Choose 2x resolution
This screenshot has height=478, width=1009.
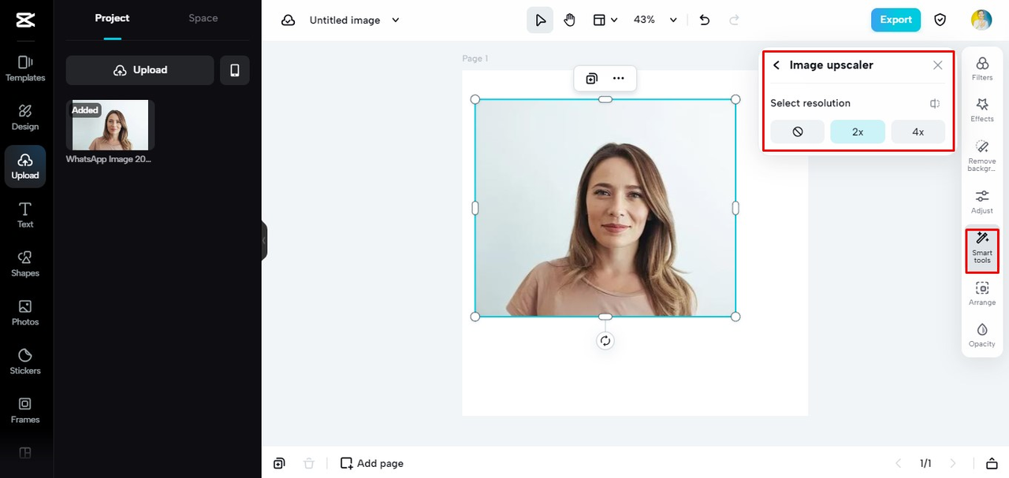[x=858, y=132]
